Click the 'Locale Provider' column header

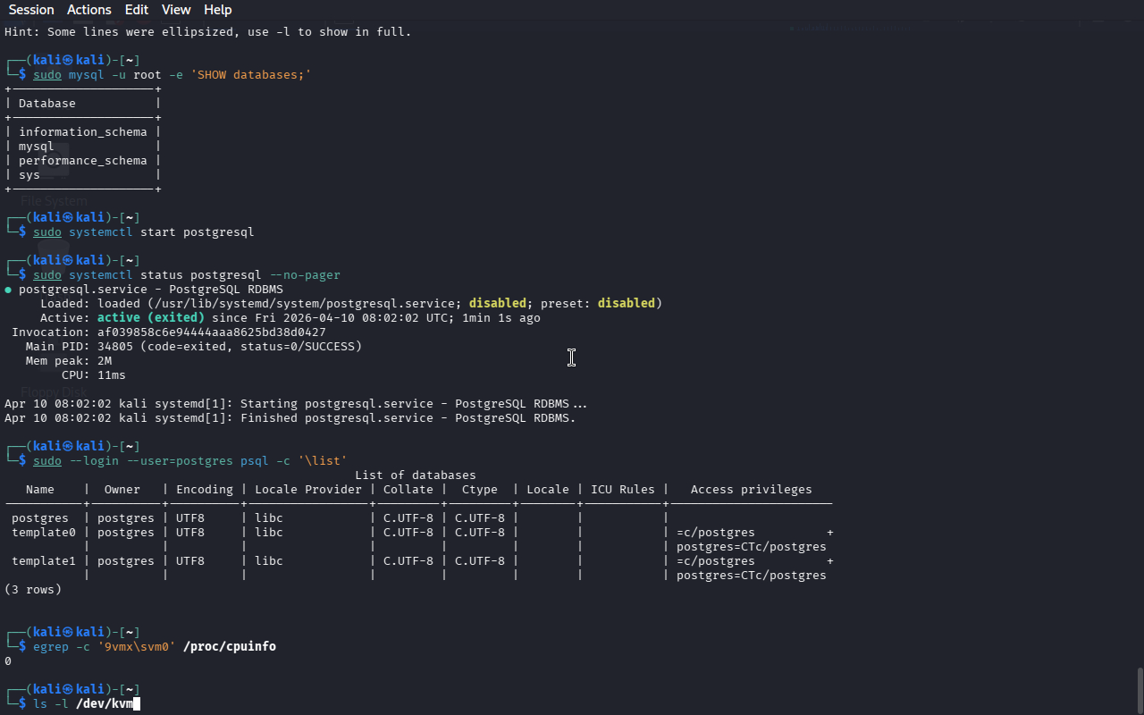[308, 490]
